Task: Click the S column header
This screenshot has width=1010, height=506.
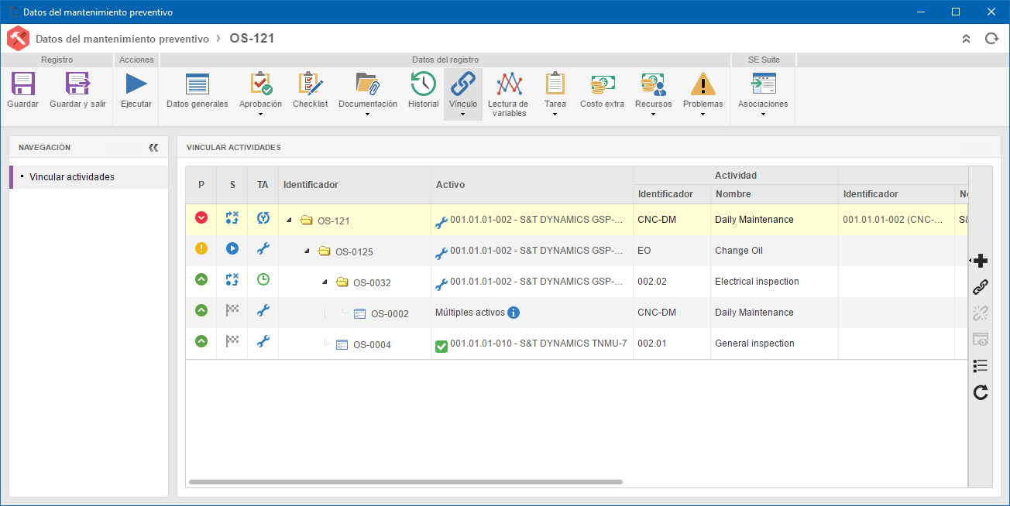Action: pos(232,185)
